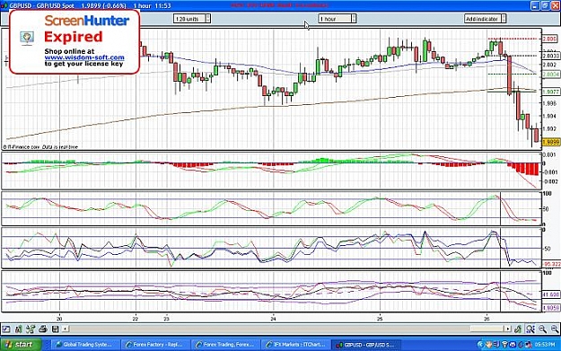The image size is (561, 351).
Task: Click the horizontal scrollbar thumb
Action: tap(486, 329)
